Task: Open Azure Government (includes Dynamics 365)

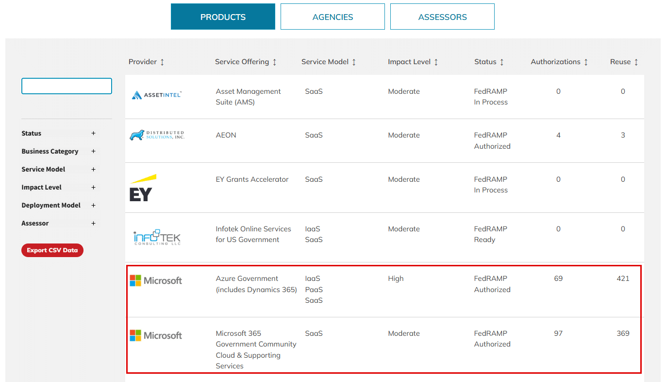Action: (x=256, y=284)
